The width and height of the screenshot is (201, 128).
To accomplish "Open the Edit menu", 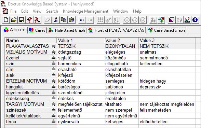I will tap(25, 11).
